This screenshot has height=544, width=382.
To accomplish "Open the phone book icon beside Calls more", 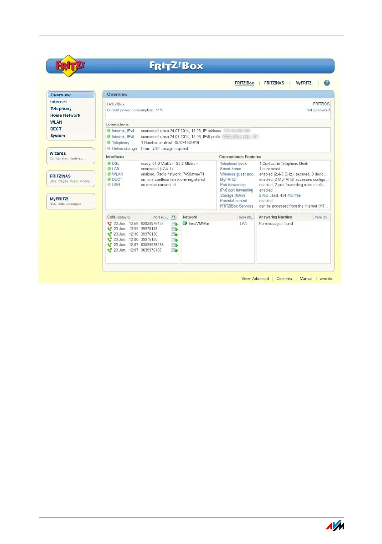I will coord(174,217).
